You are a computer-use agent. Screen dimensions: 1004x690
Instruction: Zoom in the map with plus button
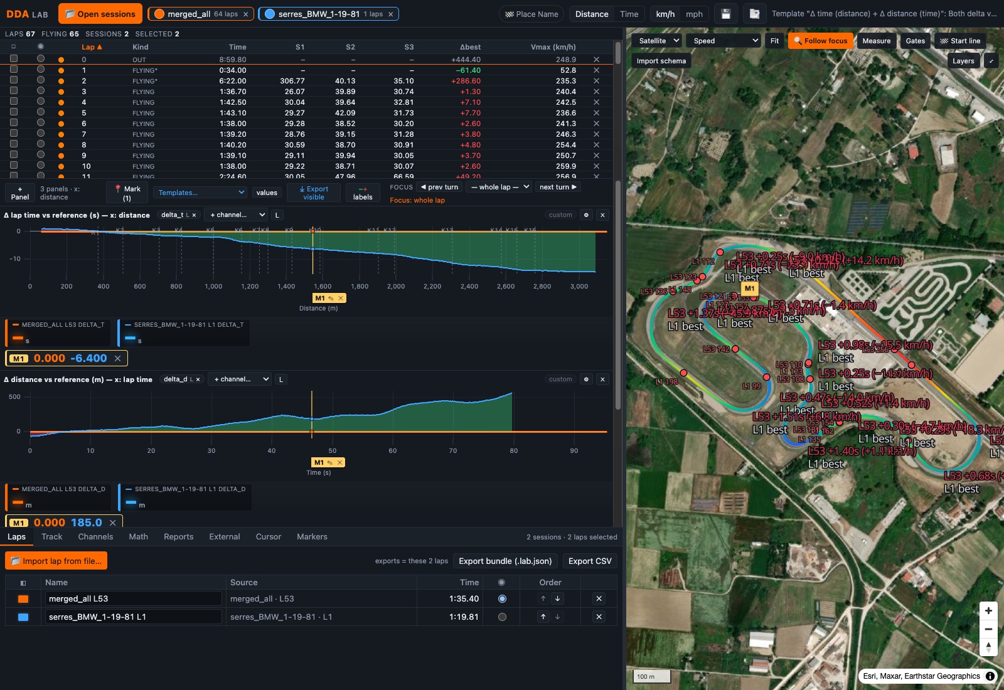click(988, 611)
